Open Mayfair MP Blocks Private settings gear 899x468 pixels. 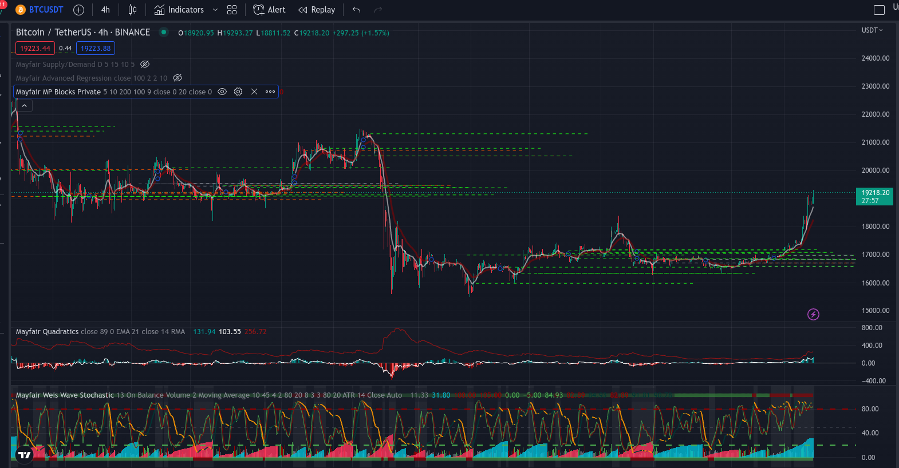pyautogui.click(x=238, y=92)
